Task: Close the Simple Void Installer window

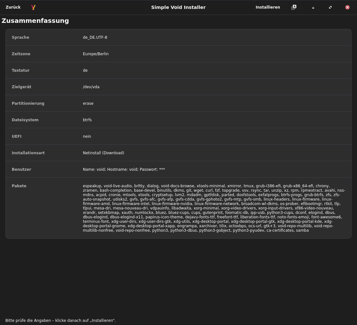Action: click(x=347, y=7)
